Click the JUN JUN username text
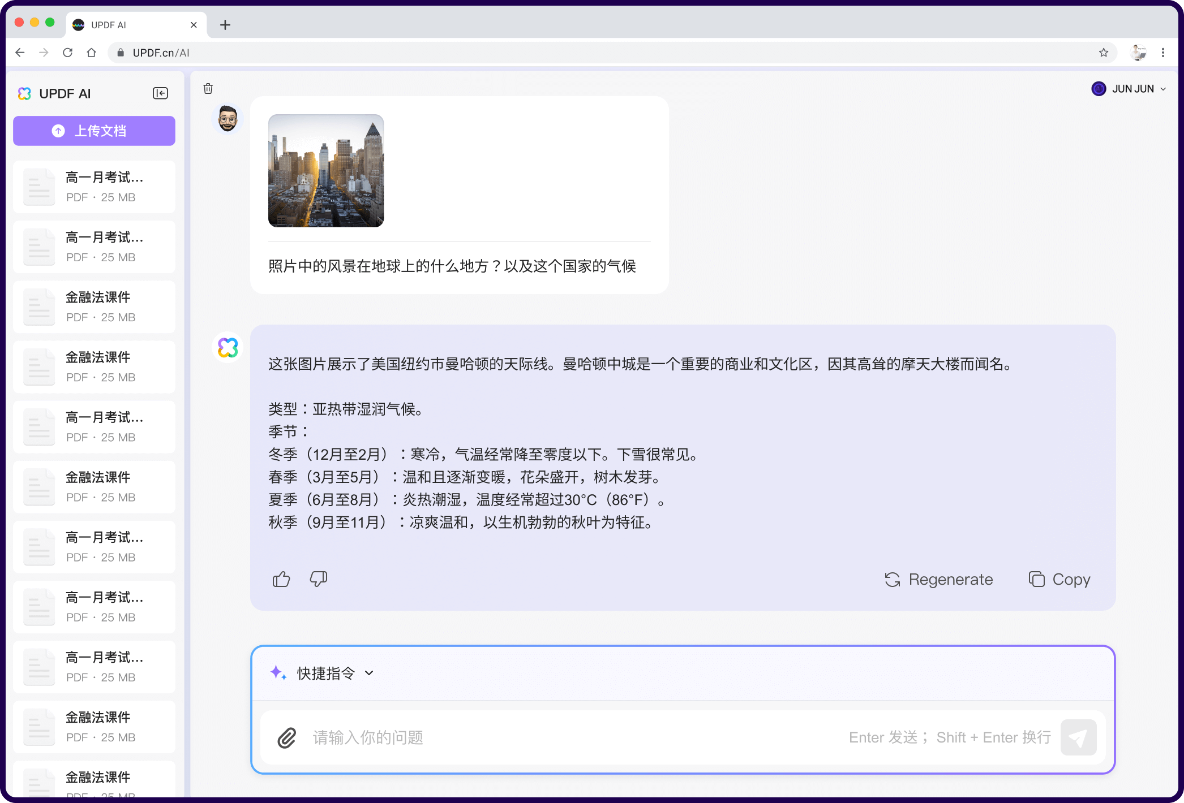This screenshot has height=803, width=1184. click(x=1132, y=89)
